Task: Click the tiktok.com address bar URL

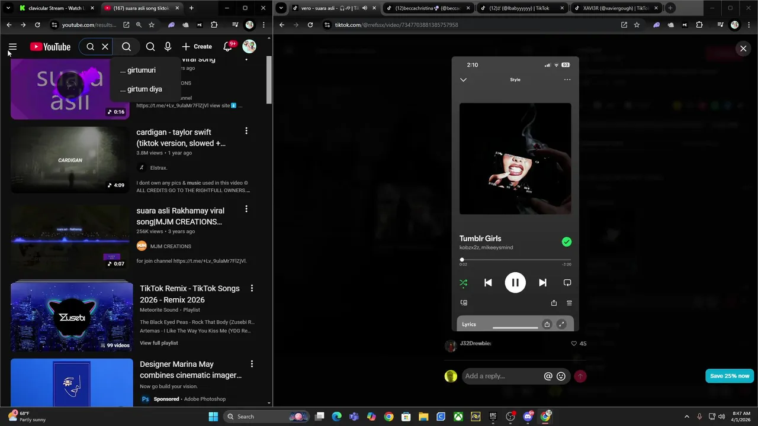Action: pos(397,25)
